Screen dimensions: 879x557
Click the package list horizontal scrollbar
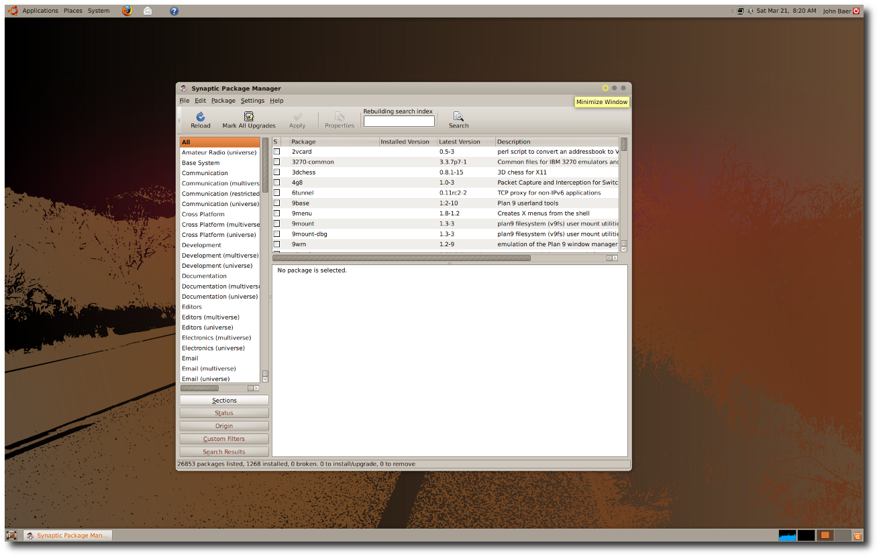401,258
